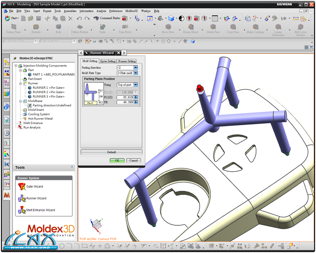Switch to the Sprue Setting tab
This screenshot has width=316, height=253.
point(108,61)
